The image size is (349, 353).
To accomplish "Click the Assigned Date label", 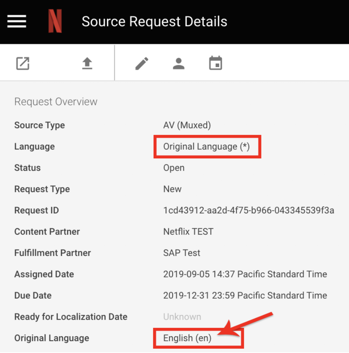I will (44, 274).
